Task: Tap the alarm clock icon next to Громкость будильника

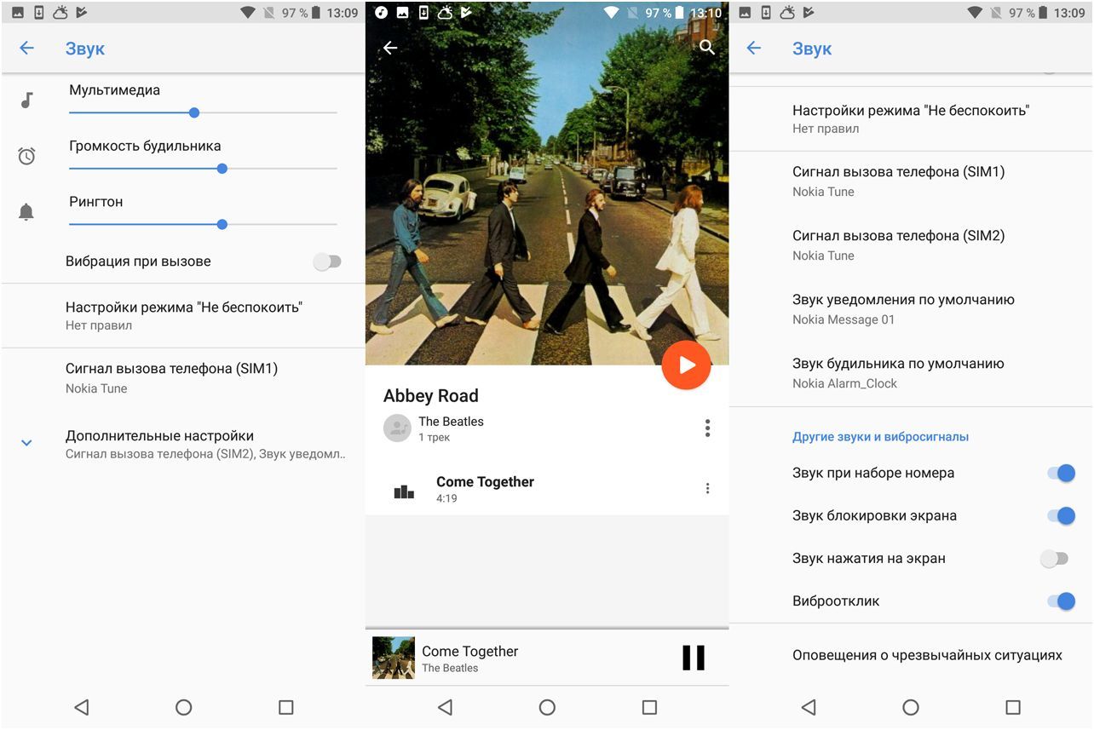Action: pyautogui.click(x=26, y=156)
